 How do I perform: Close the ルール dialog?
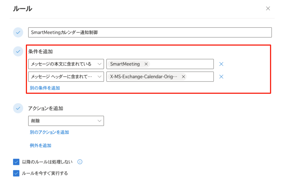268,9
